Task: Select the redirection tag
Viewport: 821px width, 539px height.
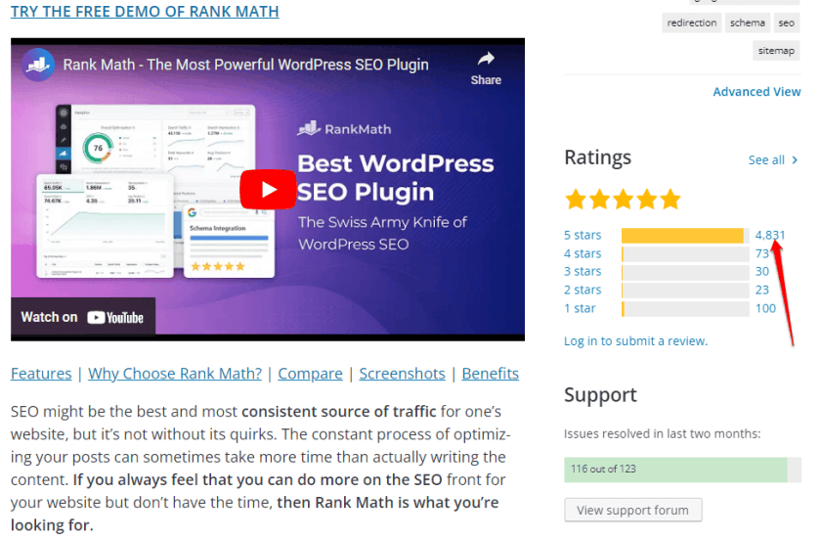Action: click(691, 23)
